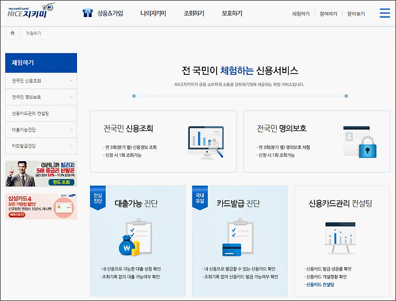Go to 참여하기 top link
This screenshot has width=396, height=301.
[328, 14]
